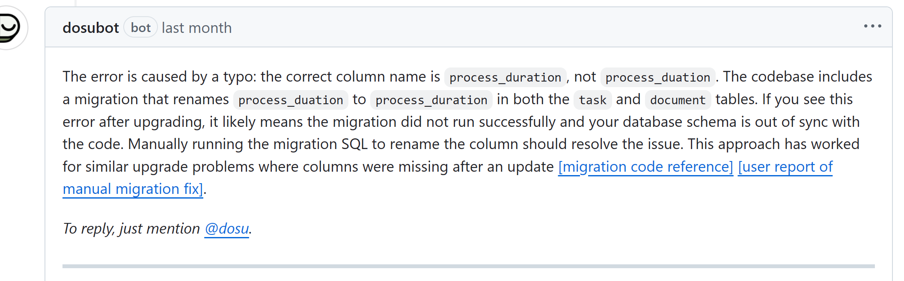The height and width of the screenshot is (281, 904).
Task: Click the 'task' inline code span
Action: point(592,100)
